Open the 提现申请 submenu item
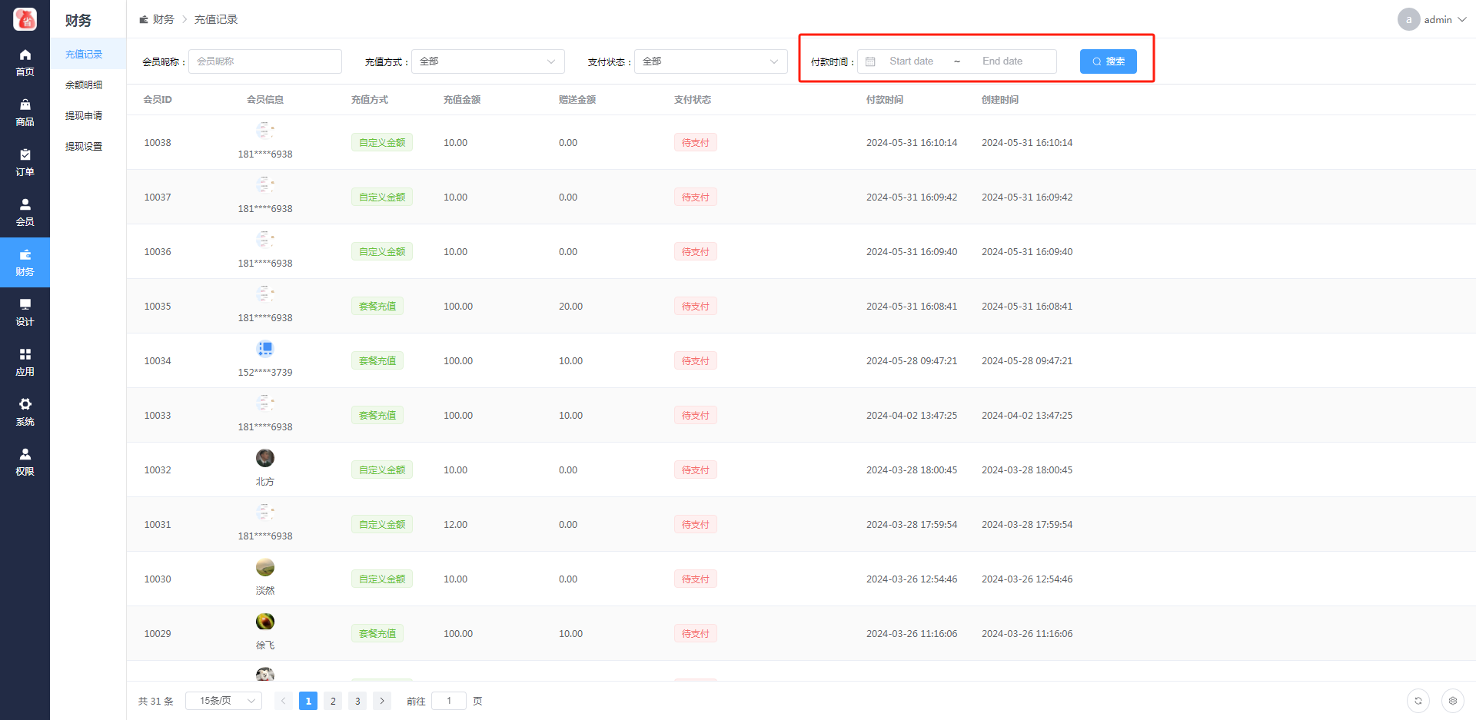Image resolution: width=1476 pixels, height=720 pixels. tap(84, 116)
